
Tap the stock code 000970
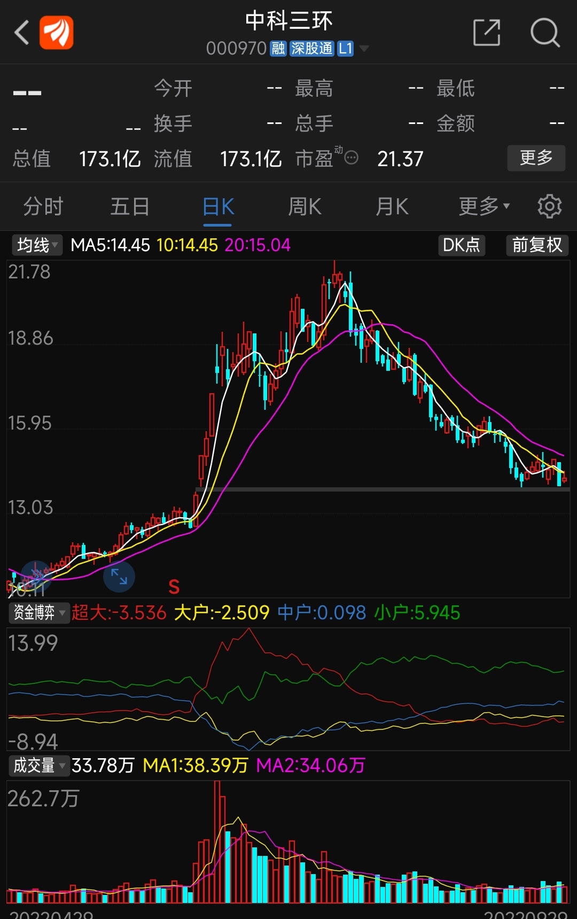click(236, 49)
